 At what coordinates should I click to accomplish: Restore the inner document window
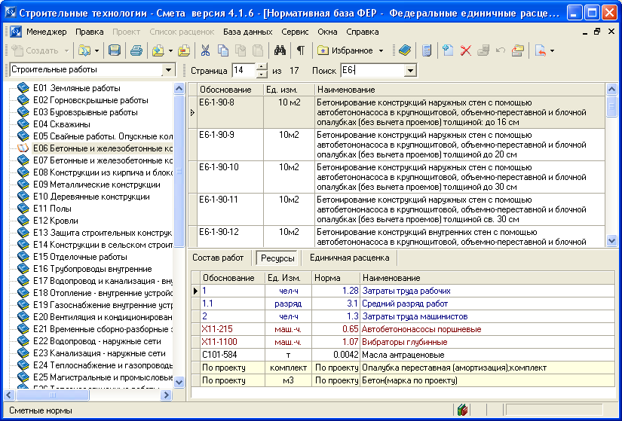597,32
